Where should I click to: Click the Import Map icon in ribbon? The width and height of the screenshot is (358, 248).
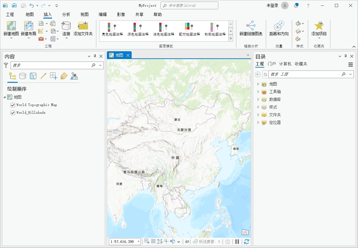(53, 23)
